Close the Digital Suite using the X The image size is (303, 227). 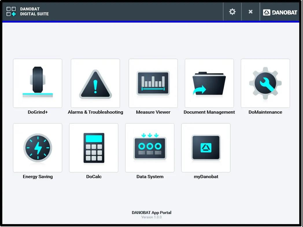(250, 12)
